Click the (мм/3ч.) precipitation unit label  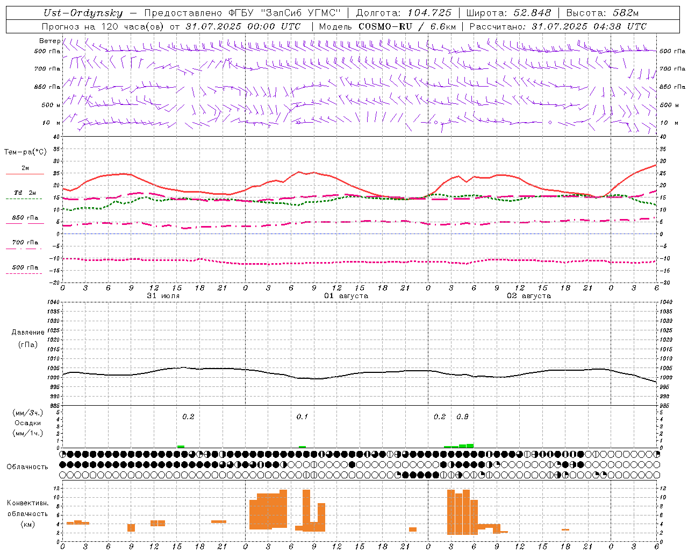pos(28,413)
